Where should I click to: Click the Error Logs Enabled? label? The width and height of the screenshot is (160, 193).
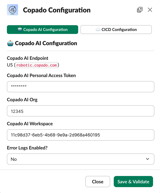[27, 148]
